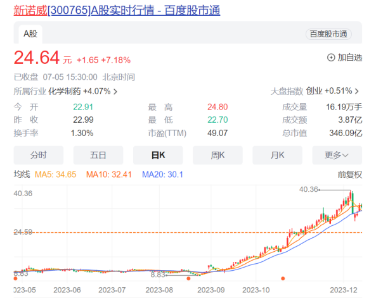Click the 市盈(TTM) value 49.07
The image size is (376, 298).
(x=217, y=133)
